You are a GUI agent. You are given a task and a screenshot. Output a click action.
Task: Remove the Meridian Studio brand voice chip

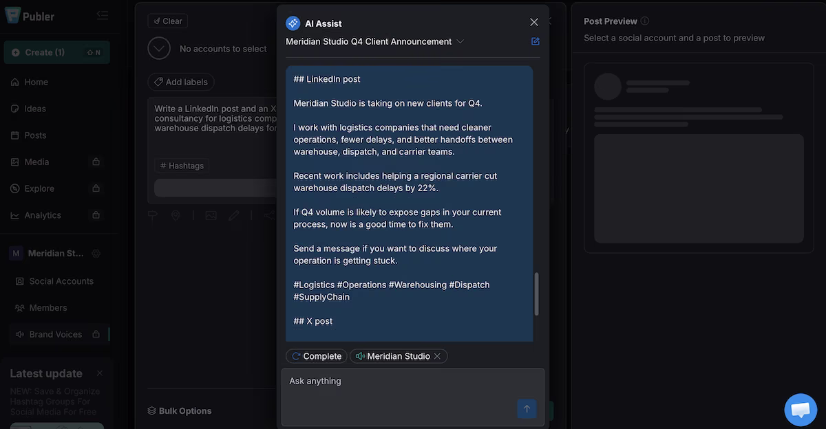click(437, 356)
